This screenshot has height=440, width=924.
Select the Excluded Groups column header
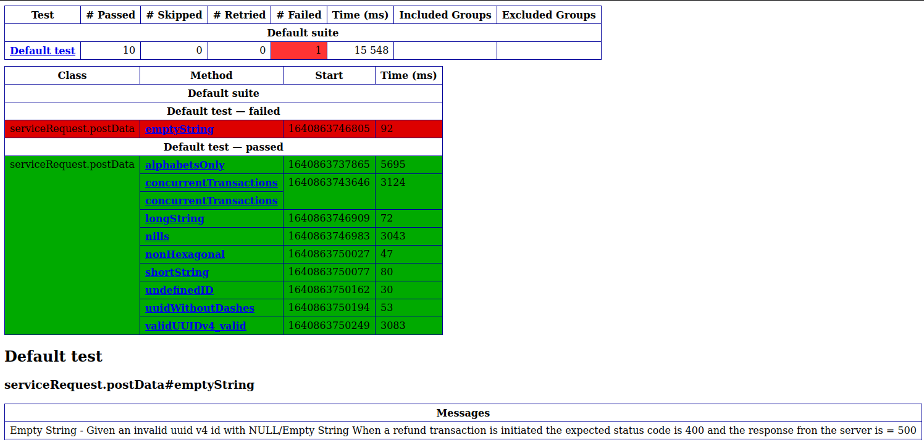point(548,14)
